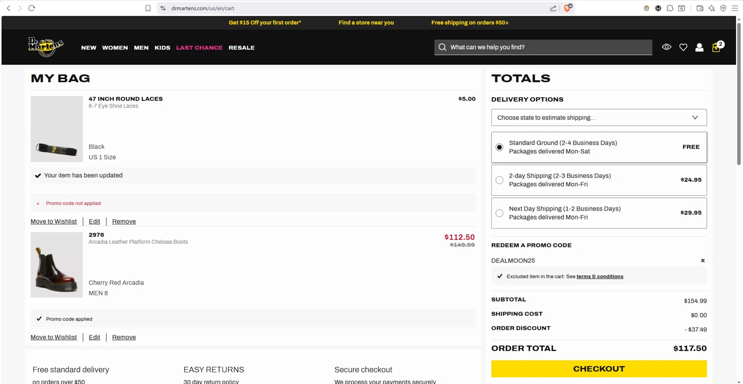Open the account profile icon
Image resolution: width=743 pixels, height=384 pixels.
699,47
